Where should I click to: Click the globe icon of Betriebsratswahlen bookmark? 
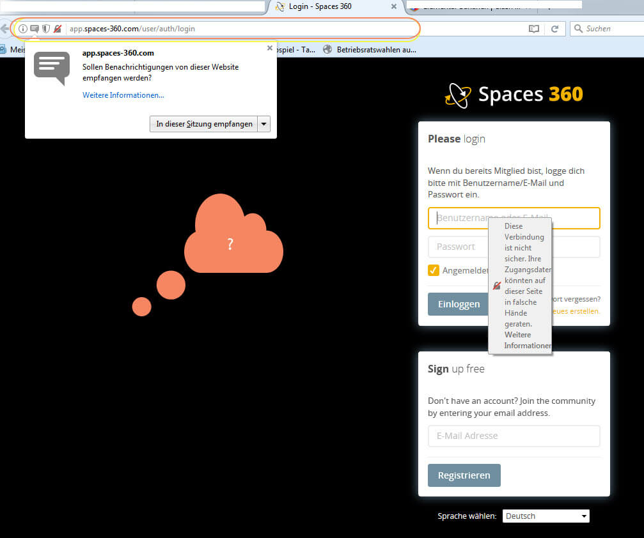pos(328,49)
